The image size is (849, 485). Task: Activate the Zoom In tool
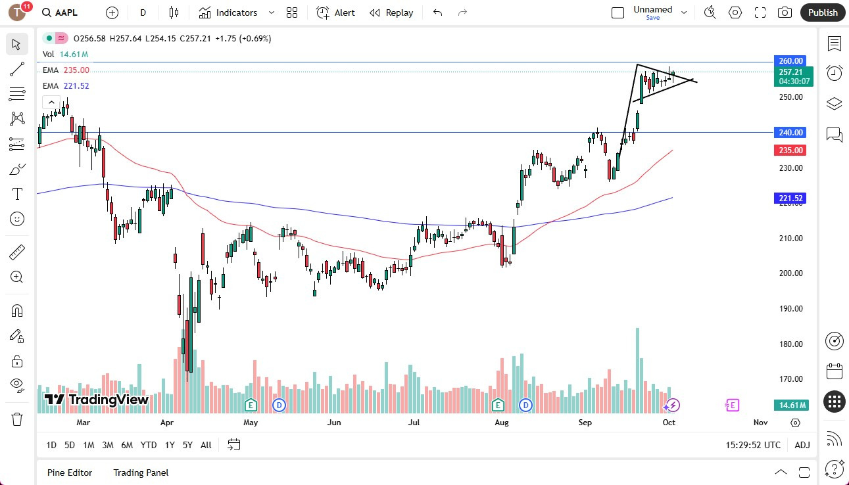click(16, 277)
